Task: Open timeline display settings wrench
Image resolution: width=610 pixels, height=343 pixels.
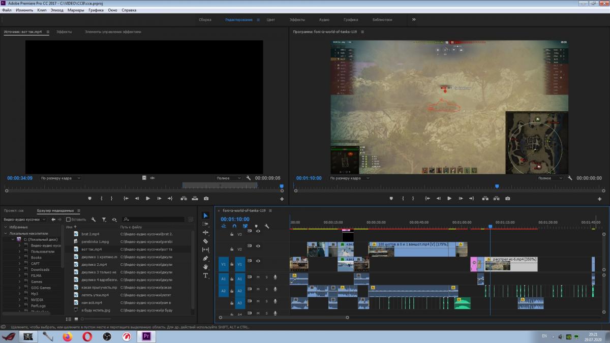Action: point(267,226)
